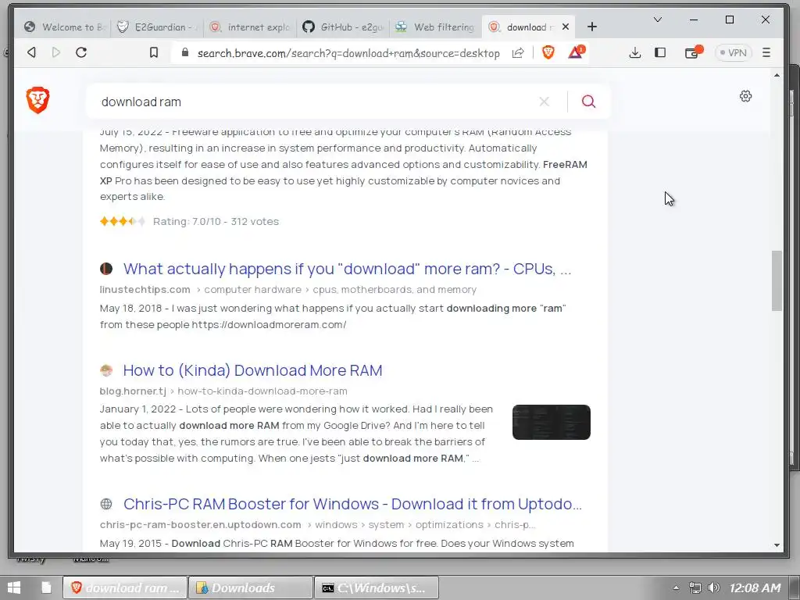Click the 12:08 AM clock
Screen dimensions: 800x600
point(755,587)
